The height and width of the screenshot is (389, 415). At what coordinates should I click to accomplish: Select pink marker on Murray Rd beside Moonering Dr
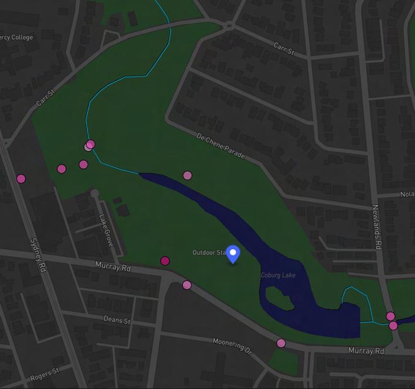pyautogui.click(x=281, y=343)
